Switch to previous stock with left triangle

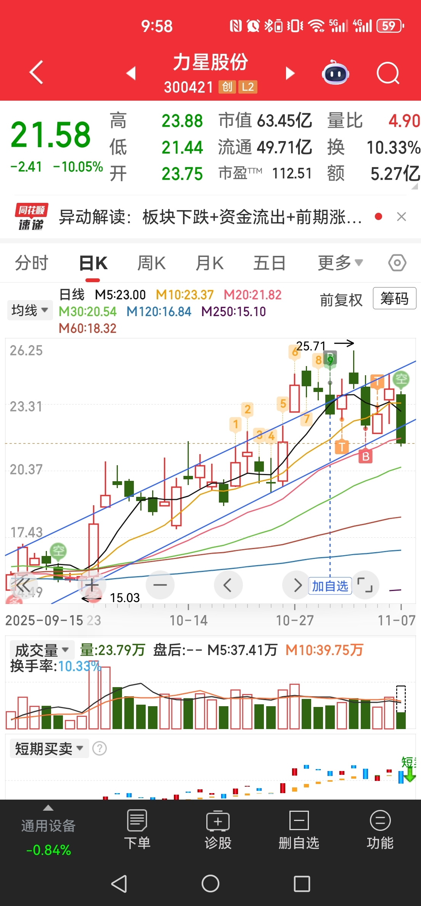point(131,73)
